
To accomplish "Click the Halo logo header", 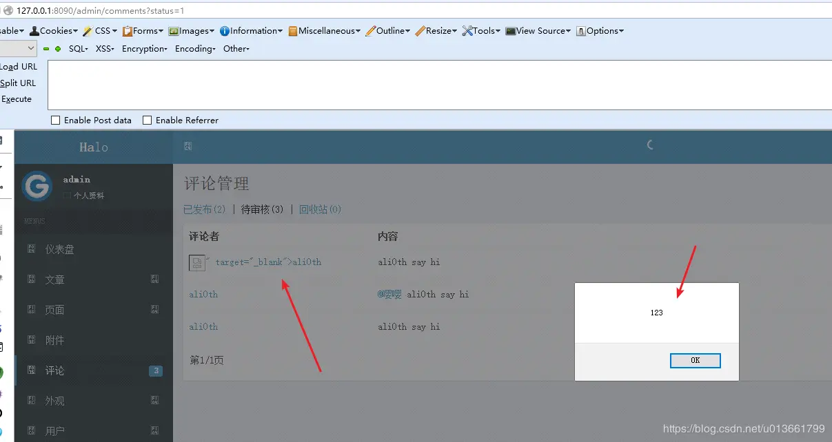I will click(x=94, y=147).
